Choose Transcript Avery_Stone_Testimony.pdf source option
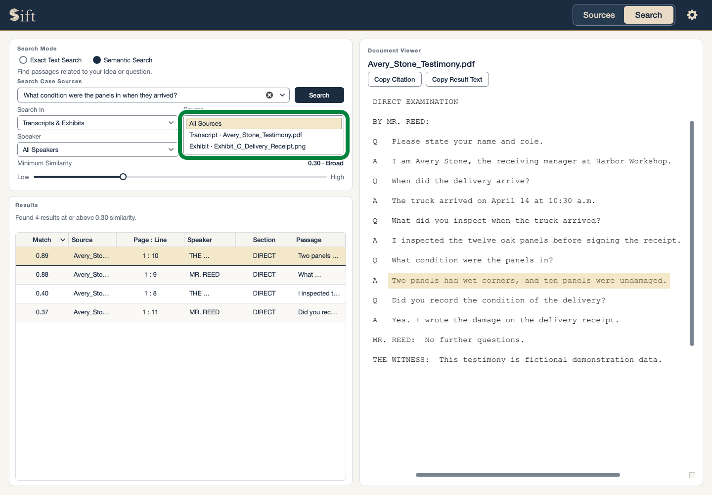This screenshot has width=712, height=495. pos(264,135)
